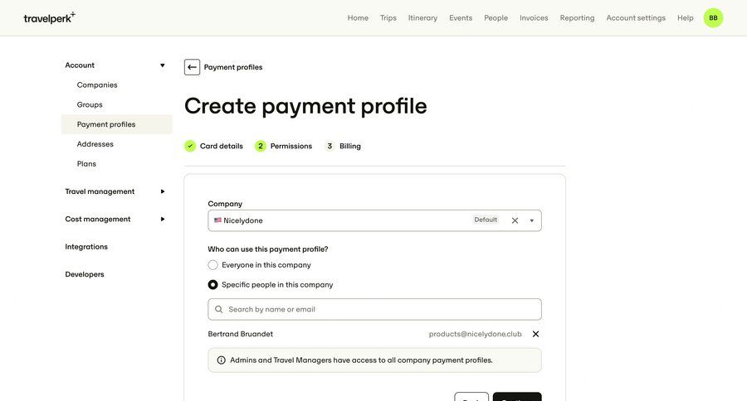
Task: Remove Bertrand Bruandet from the list
Action: (x=535, y=334)
